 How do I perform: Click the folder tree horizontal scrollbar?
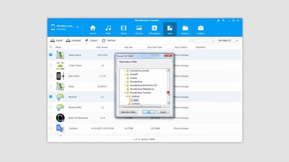pyautogui.click(x=141, y=106)
